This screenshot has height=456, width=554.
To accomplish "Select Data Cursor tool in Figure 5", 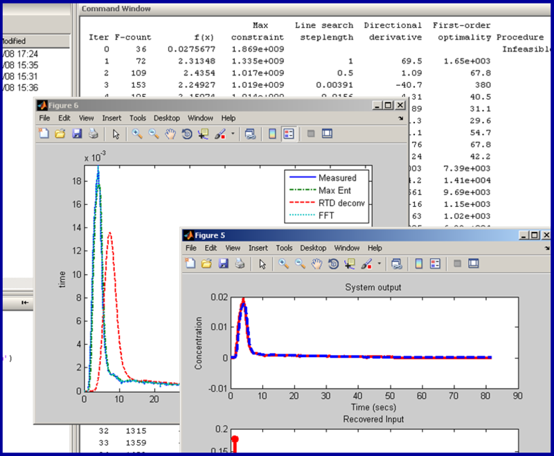I will pyautogui.click(x=350, y=264).
